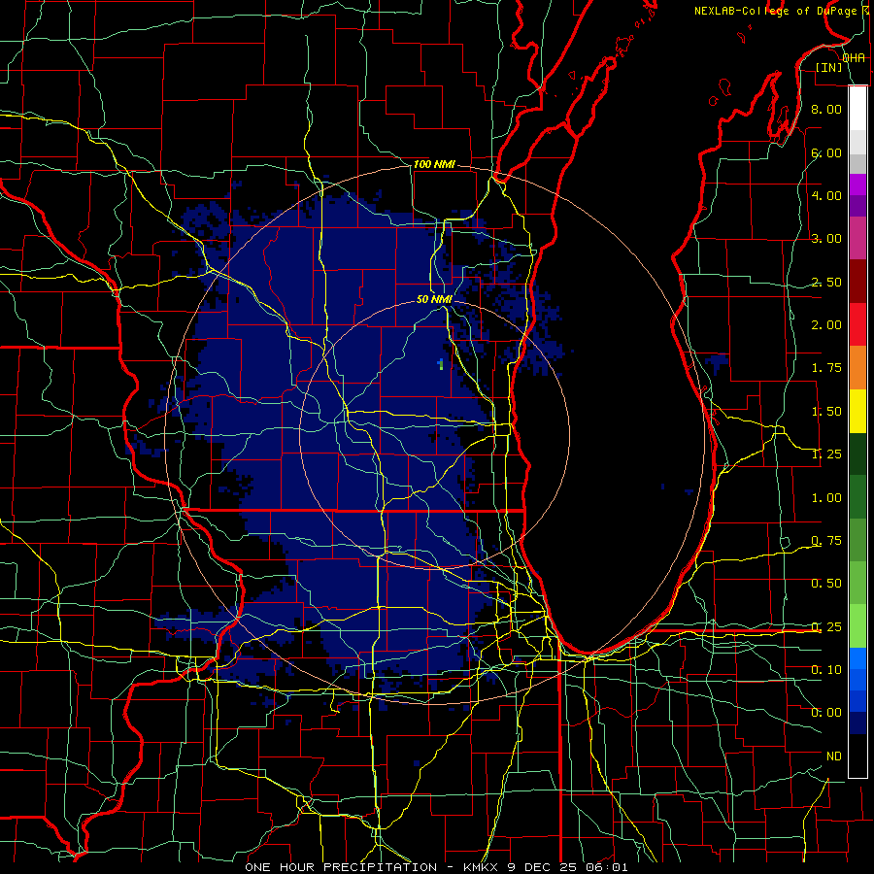Select the 2.50 legend value

826,282
